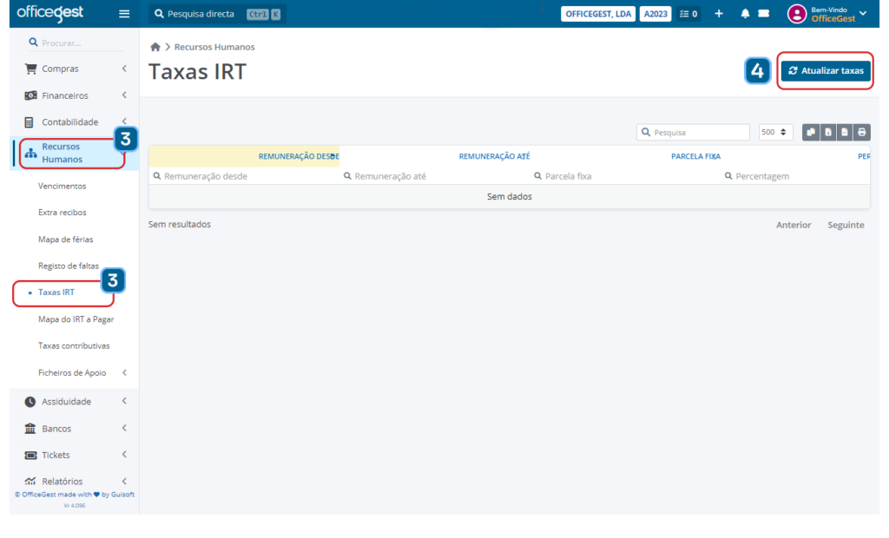
Task: Click the Contabilidade calculator icon
Action: [x=29, y=121]
